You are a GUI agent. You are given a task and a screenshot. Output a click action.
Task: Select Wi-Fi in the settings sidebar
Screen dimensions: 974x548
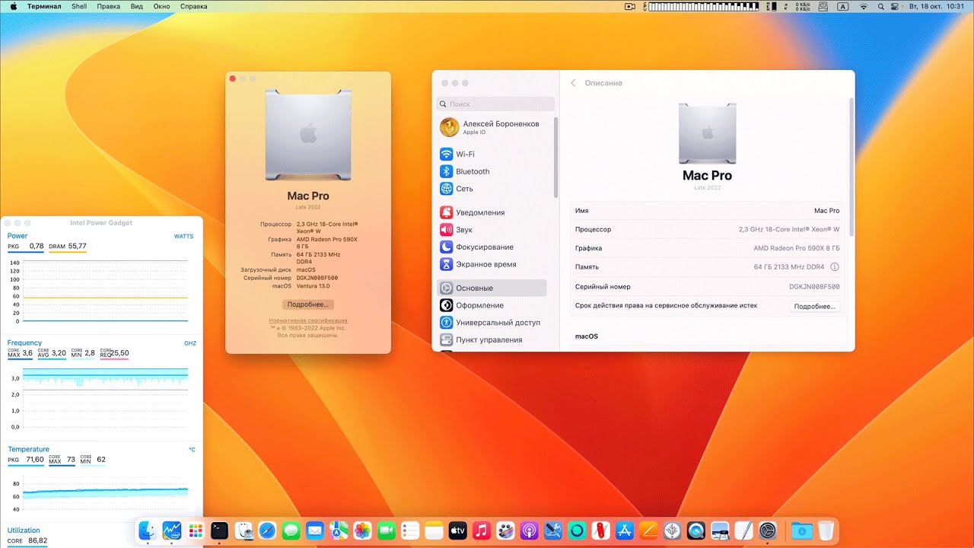493,154
